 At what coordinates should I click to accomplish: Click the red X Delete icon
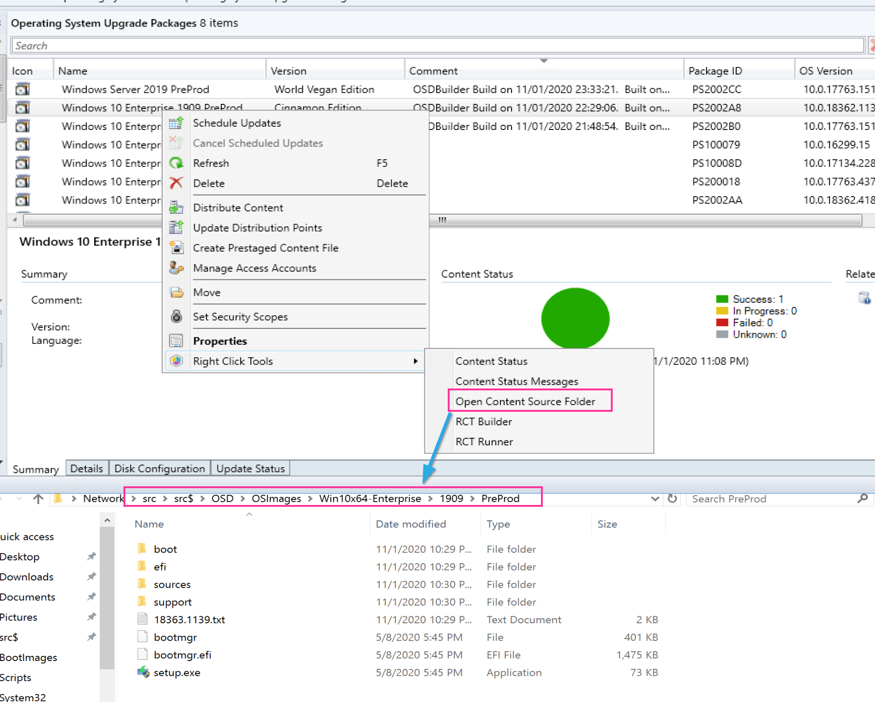coord(176,184)
